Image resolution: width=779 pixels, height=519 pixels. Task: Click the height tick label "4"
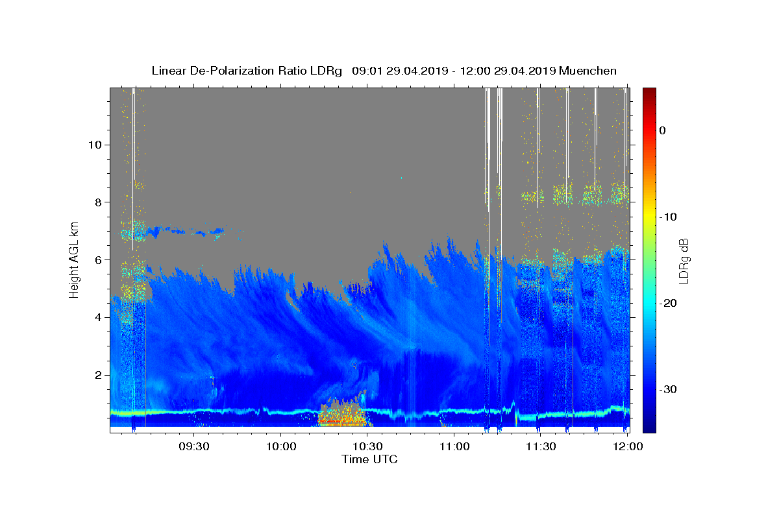pyautogui.click(x=97, y=317)
